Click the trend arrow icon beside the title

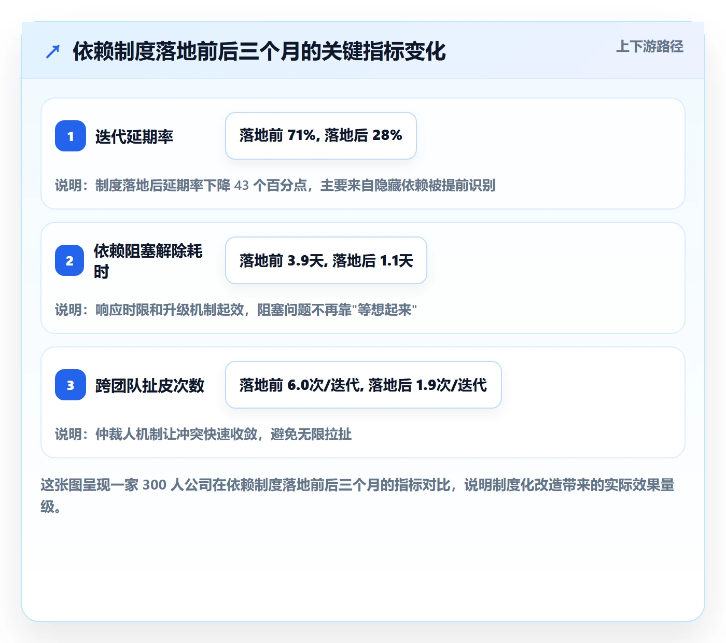53,51
